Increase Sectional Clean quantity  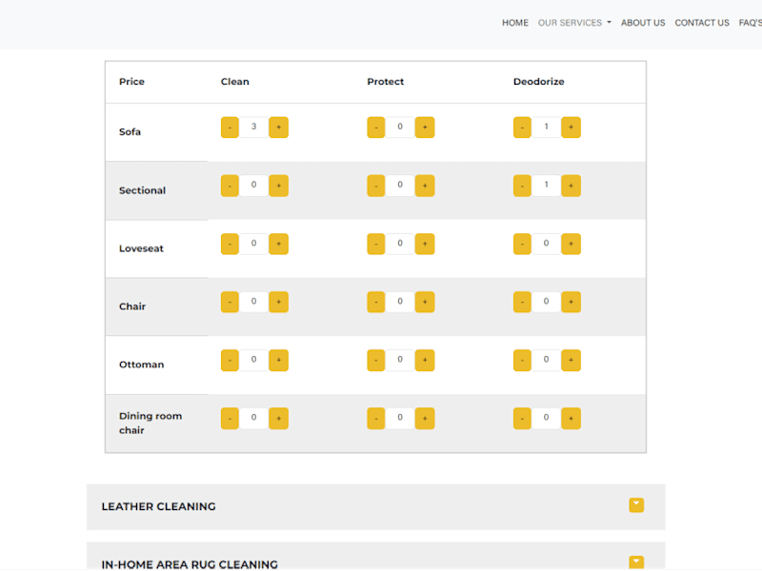pyautogui.click(x=278, y=186)
